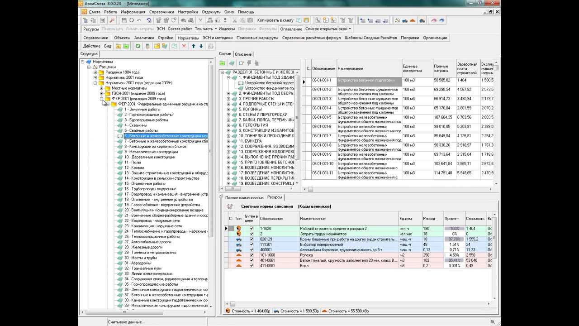The width and height of the screenshot is (579, 326).
Task: Toggle the checkbox for 'Затраты труда машинистов' row
Action: point(252,234)
